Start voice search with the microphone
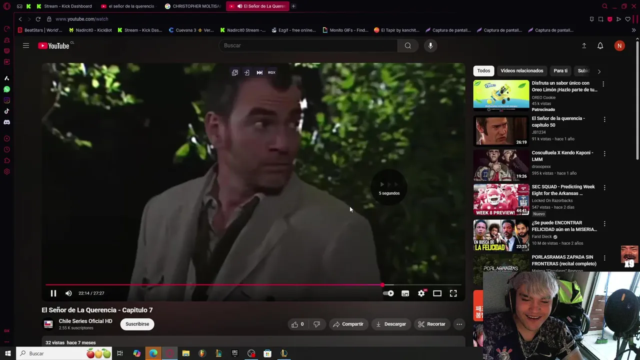 coord(430,45)
